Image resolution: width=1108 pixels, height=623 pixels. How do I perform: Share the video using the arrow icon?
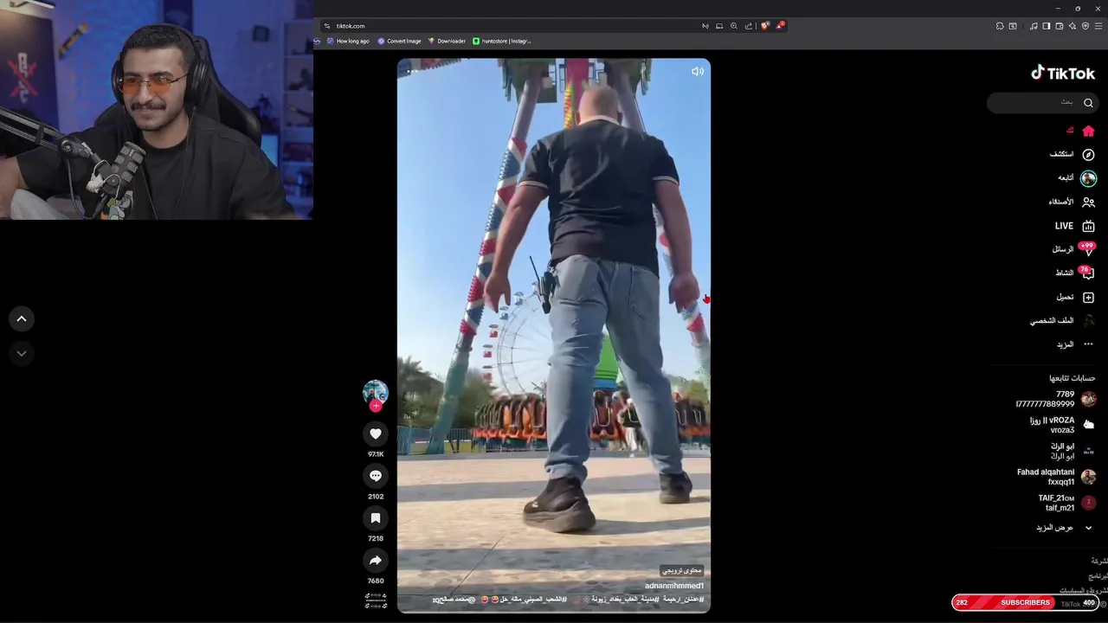tap(376, 560)
